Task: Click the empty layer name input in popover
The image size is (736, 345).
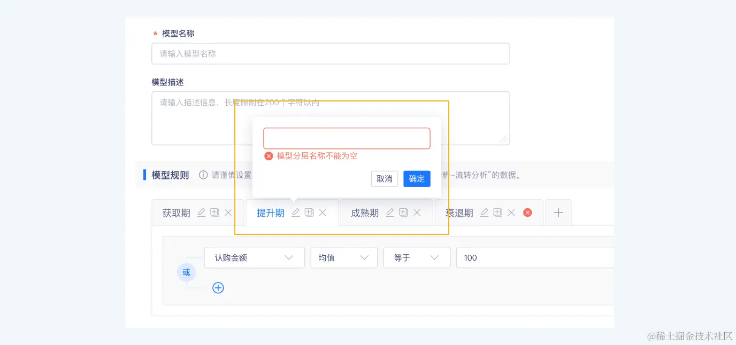Action: (x=347, y=138)
